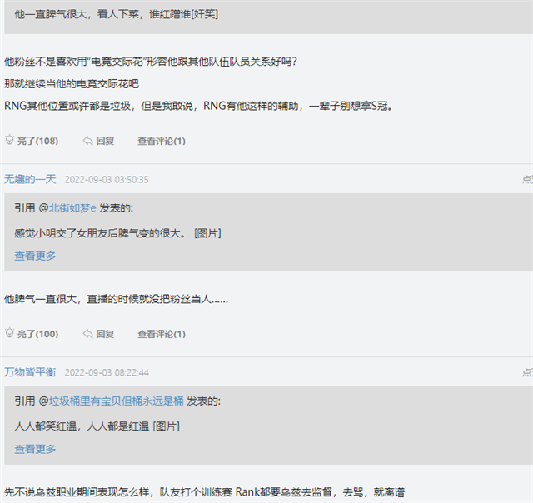Image resolution: width=533 pixels, height=503 pixels.
Task: Click the 点 button on 万物皆平衡's comment row
Action: tap(526, 373)
